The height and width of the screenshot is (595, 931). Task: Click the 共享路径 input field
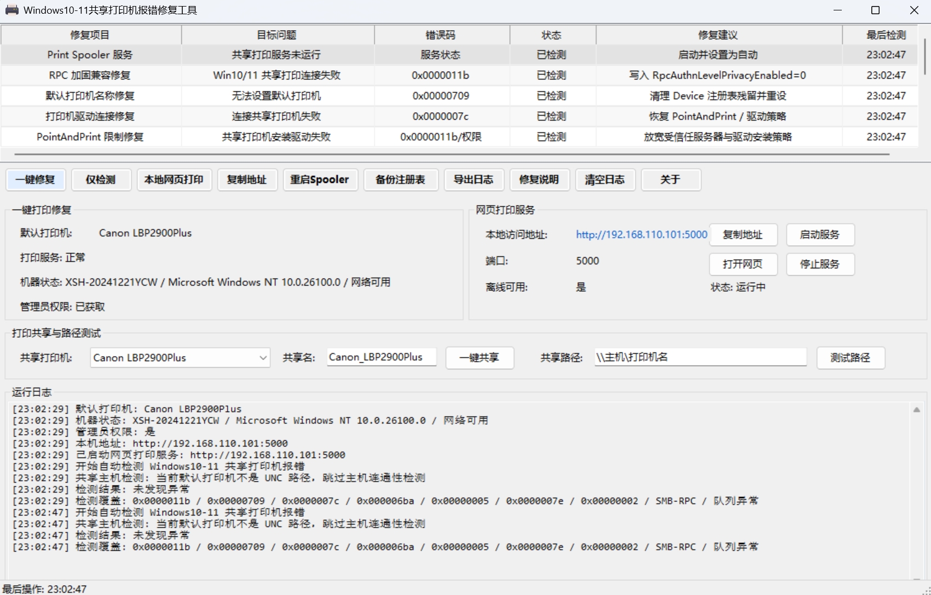tap(701, 357)
